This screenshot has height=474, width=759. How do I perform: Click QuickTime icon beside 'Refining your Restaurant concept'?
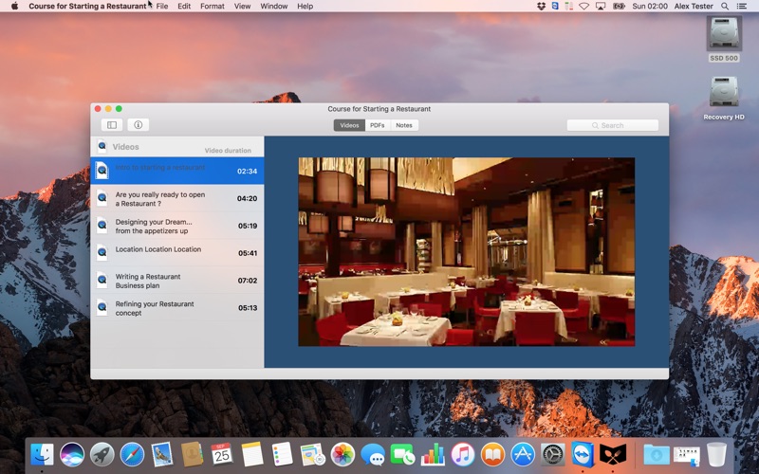[102, 307]
